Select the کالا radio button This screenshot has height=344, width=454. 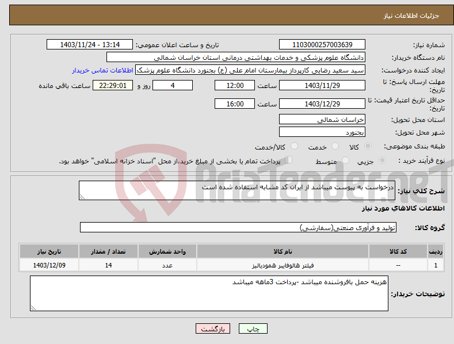368,146
